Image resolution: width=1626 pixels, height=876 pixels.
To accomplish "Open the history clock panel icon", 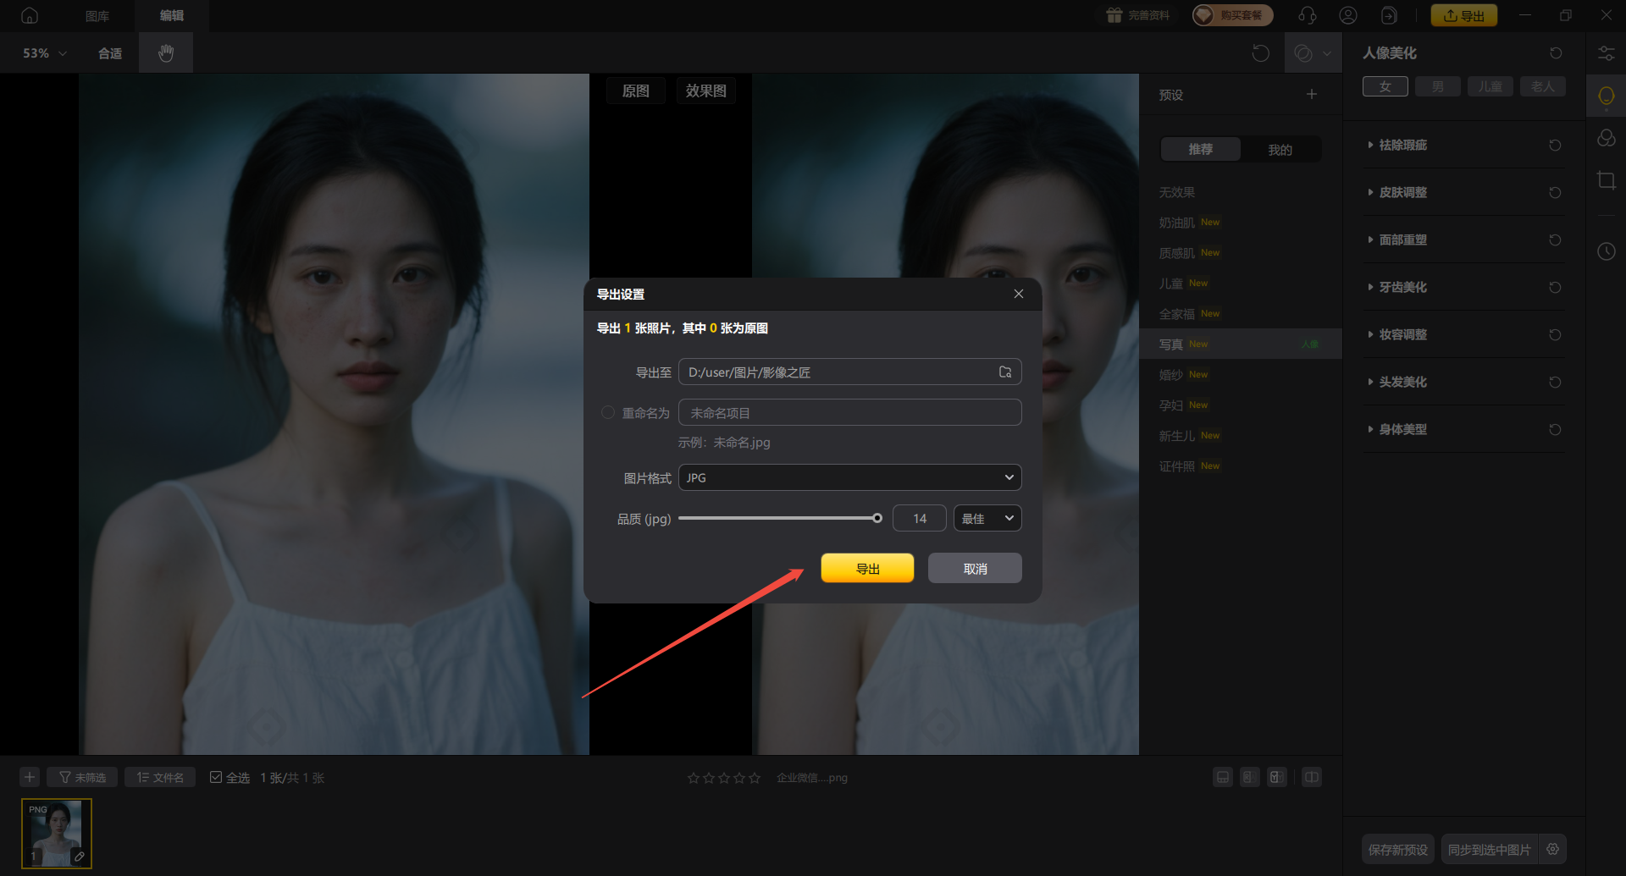I will click(x=1606, y=251).
